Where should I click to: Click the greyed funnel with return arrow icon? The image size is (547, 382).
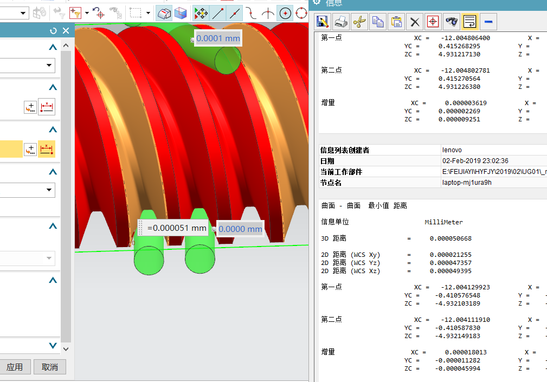[x=59, y=13]
